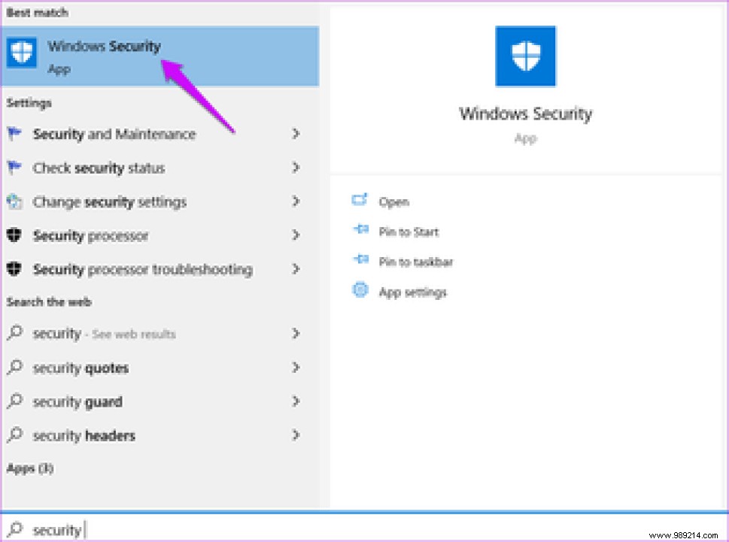This screenshot has width=729, height=542.
Task: Click the Pin to taskbar pushpin icon
Action: coord(360,261)
